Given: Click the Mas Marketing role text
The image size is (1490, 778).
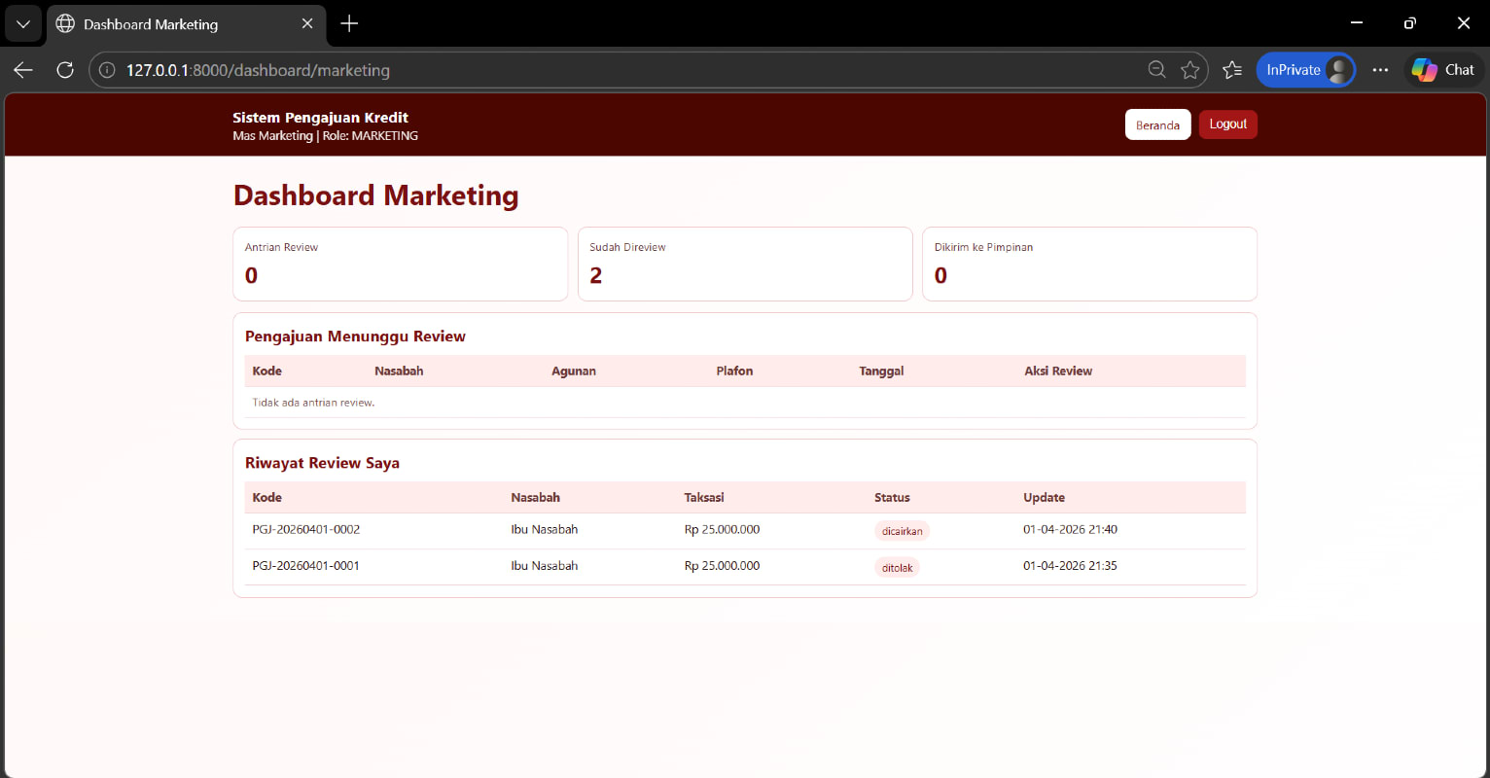Looking at the screenshot, I should click(x=325, y=136).
